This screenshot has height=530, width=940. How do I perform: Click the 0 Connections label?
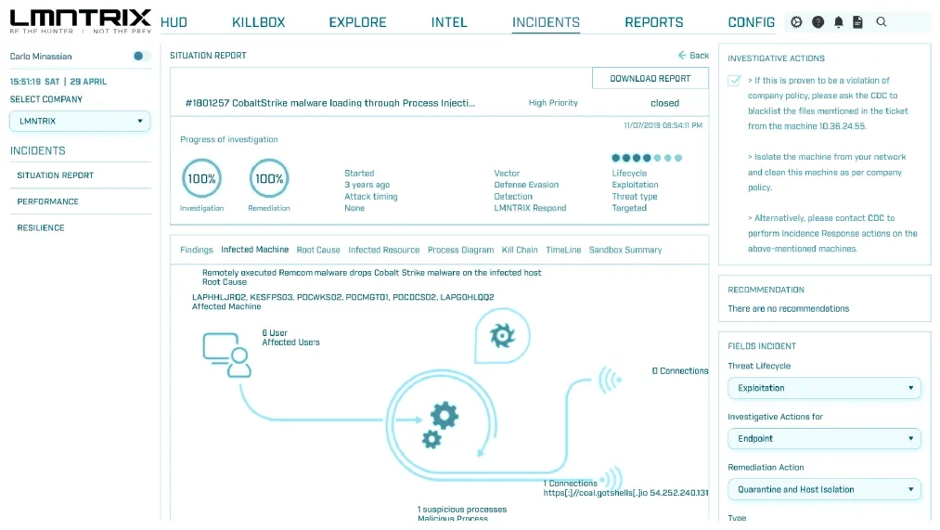click(x=680, y=371)
